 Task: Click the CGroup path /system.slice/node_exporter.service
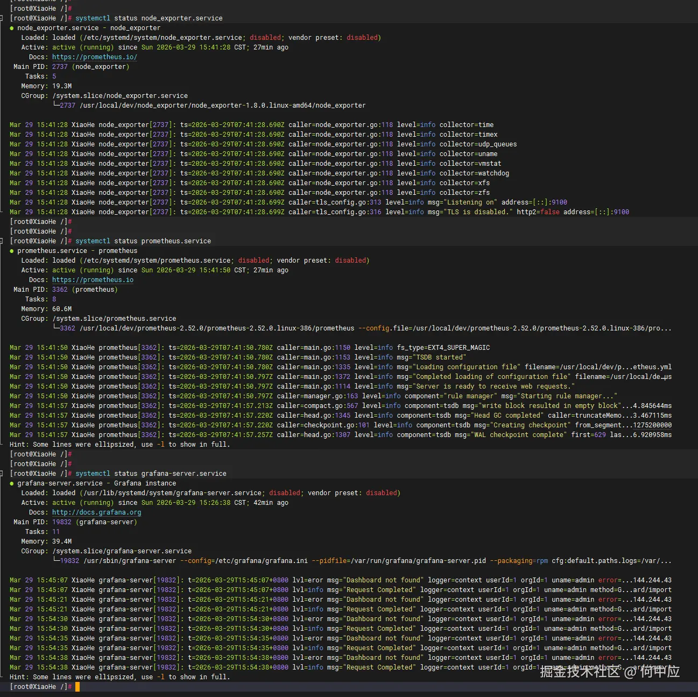pyautogui.click(x=120, y=96)
